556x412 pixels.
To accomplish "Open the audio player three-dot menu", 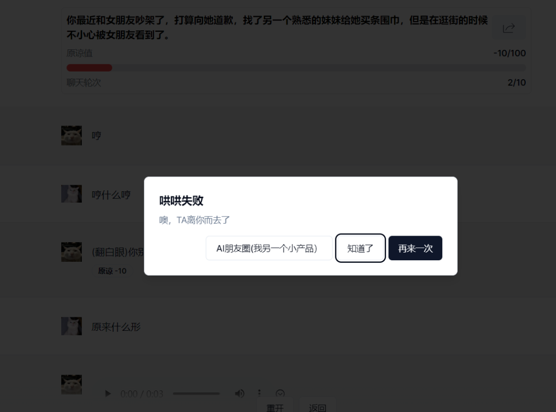I will [259, 393].
